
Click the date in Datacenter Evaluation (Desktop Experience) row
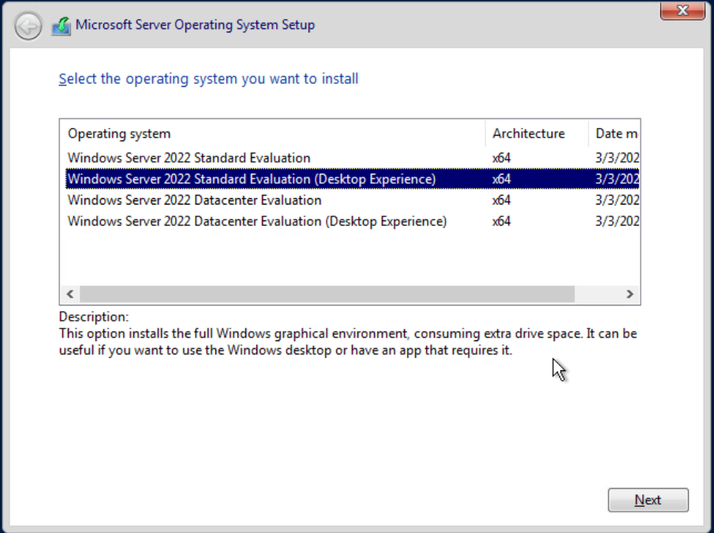click(x=617, y=221)
